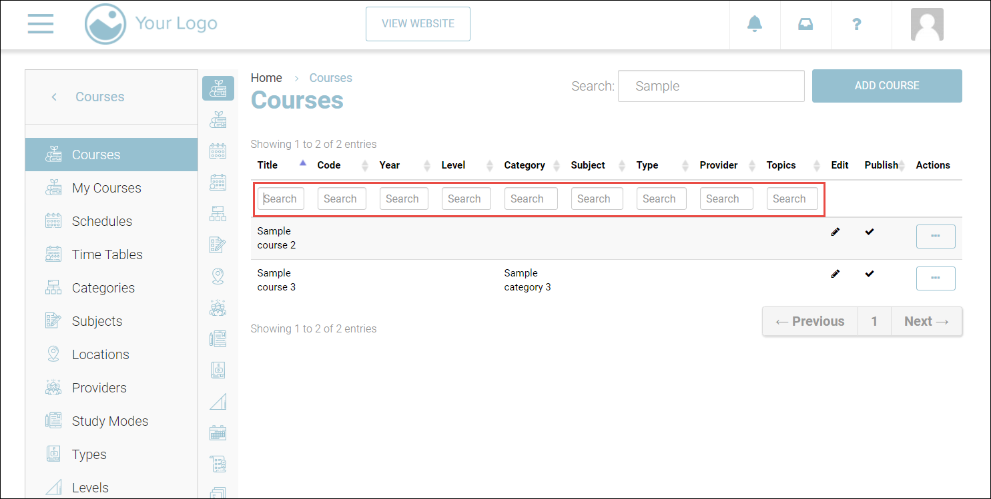Open the inbox tray icon

point(805,24)
